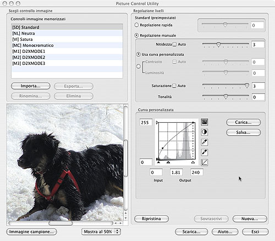Click the Importa... button
Screen dimensions: 275x241
[31, 86]
